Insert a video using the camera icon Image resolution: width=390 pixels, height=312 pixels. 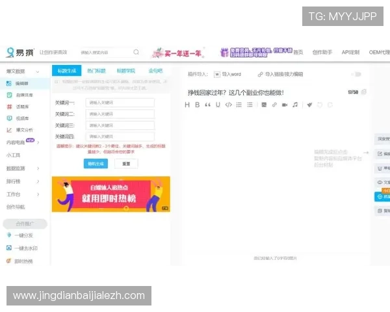285,105
